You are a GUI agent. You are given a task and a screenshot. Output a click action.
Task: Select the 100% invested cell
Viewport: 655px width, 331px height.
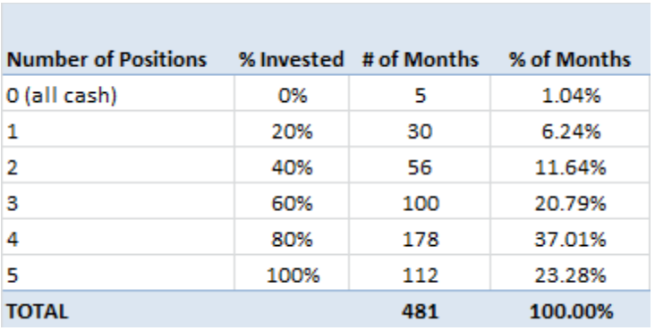pyautogui.click(x=293, y=276)
